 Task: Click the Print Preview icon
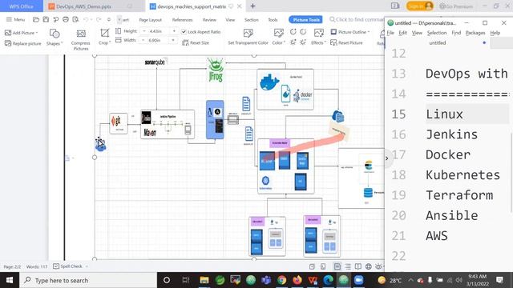[75, 19]
